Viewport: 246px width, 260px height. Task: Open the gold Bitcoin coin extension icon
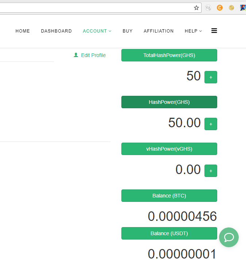pos(231,8)
